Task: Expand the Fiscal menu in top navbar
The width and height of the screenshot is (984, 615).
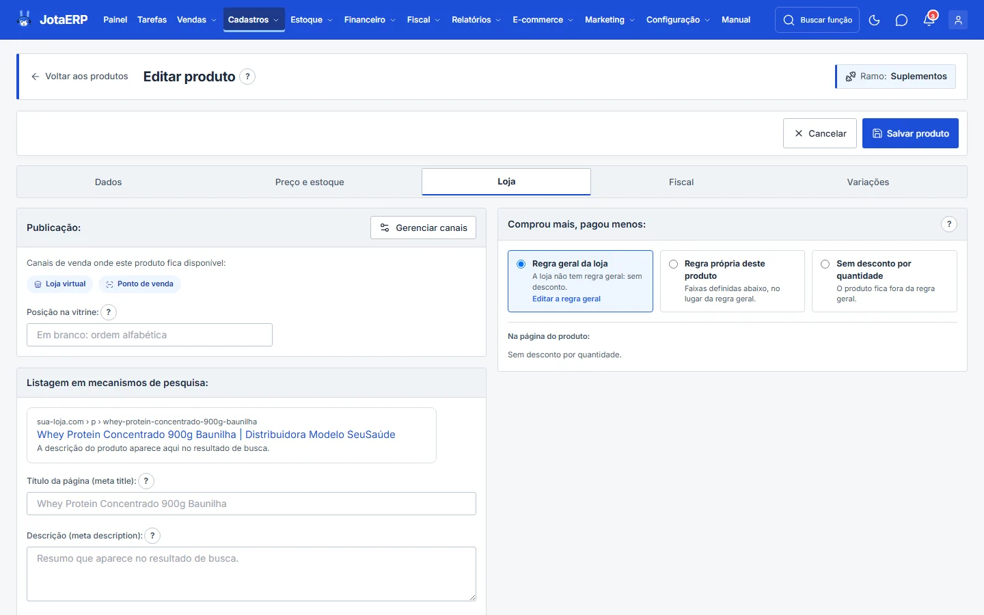Action: [424, 20]
